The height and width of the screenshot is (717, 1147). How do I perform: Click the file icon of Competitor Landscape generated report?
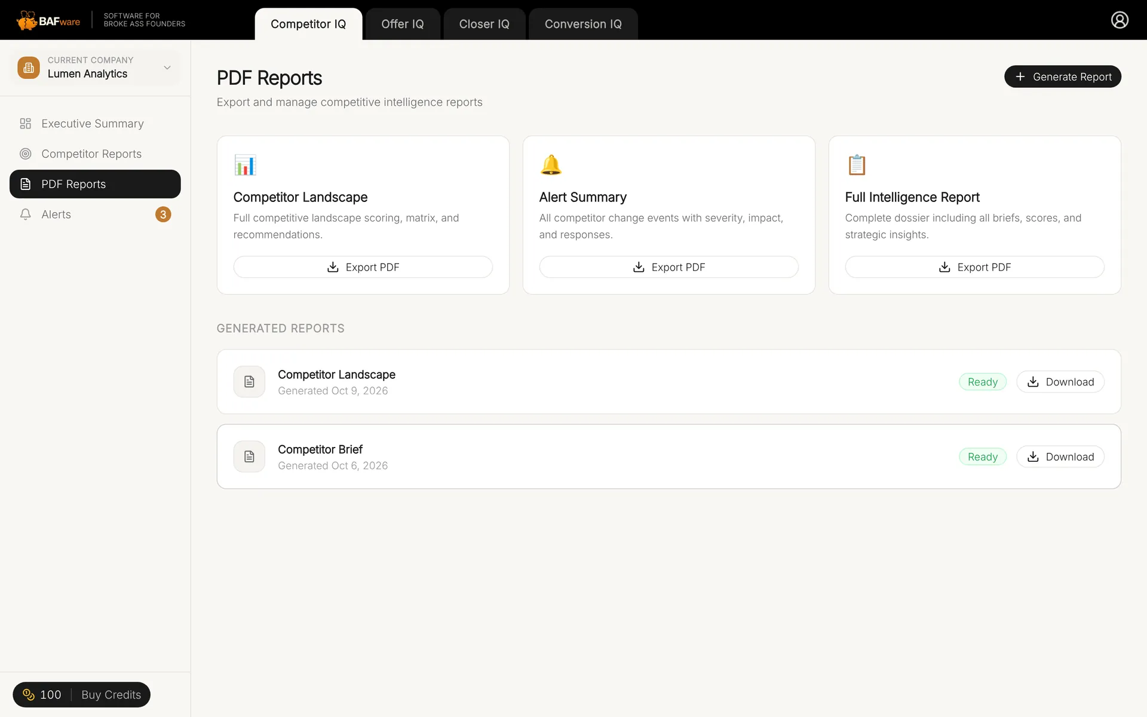pyautogui.click(x=249, y=382)
